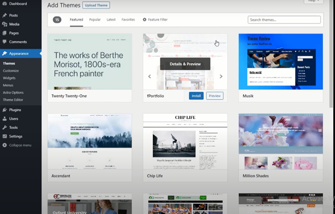Click the Ascendant theme name
The image size is (335, 214).
tap(61, 176)
